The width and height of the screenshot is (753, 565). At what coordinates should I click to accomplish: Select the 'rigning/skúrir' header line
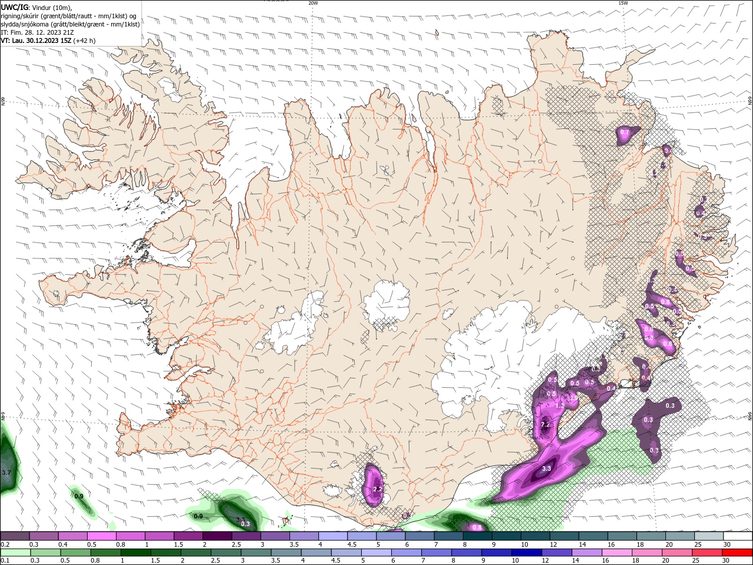click(69, 16)
